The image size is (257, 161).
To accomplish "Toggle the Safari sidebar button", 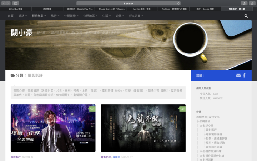I will [x=16, y=3].
